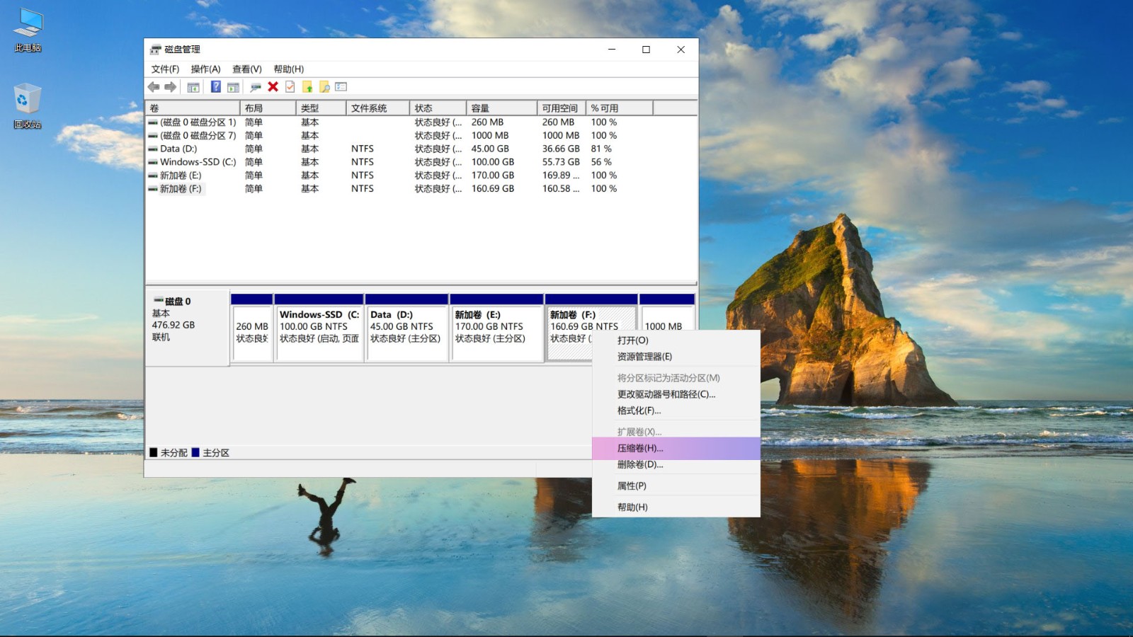
Task: Click the Back arrow in toolbar
Action: (x=153, y=87)
